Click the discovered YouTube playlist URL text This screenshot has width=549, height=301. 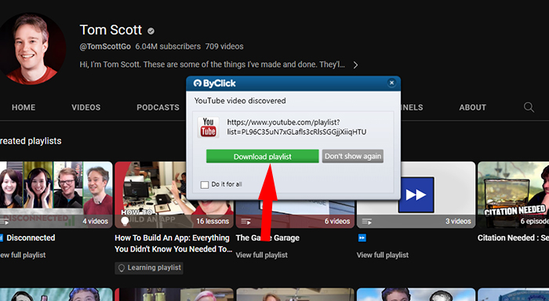(296, 127)
